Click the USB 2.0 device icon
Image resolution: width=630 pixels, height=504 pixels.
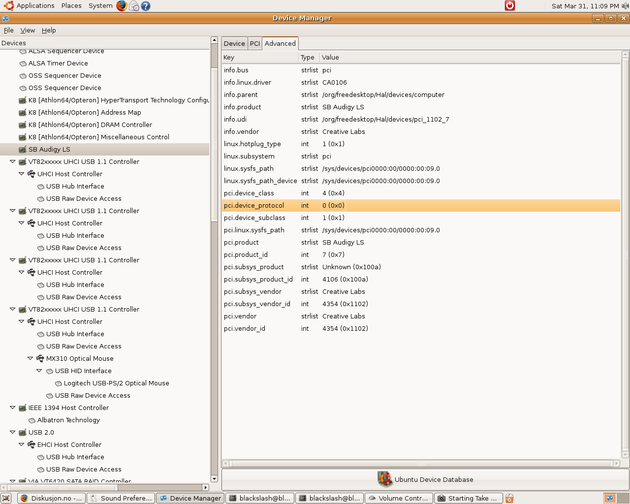[x=23, y=432]
